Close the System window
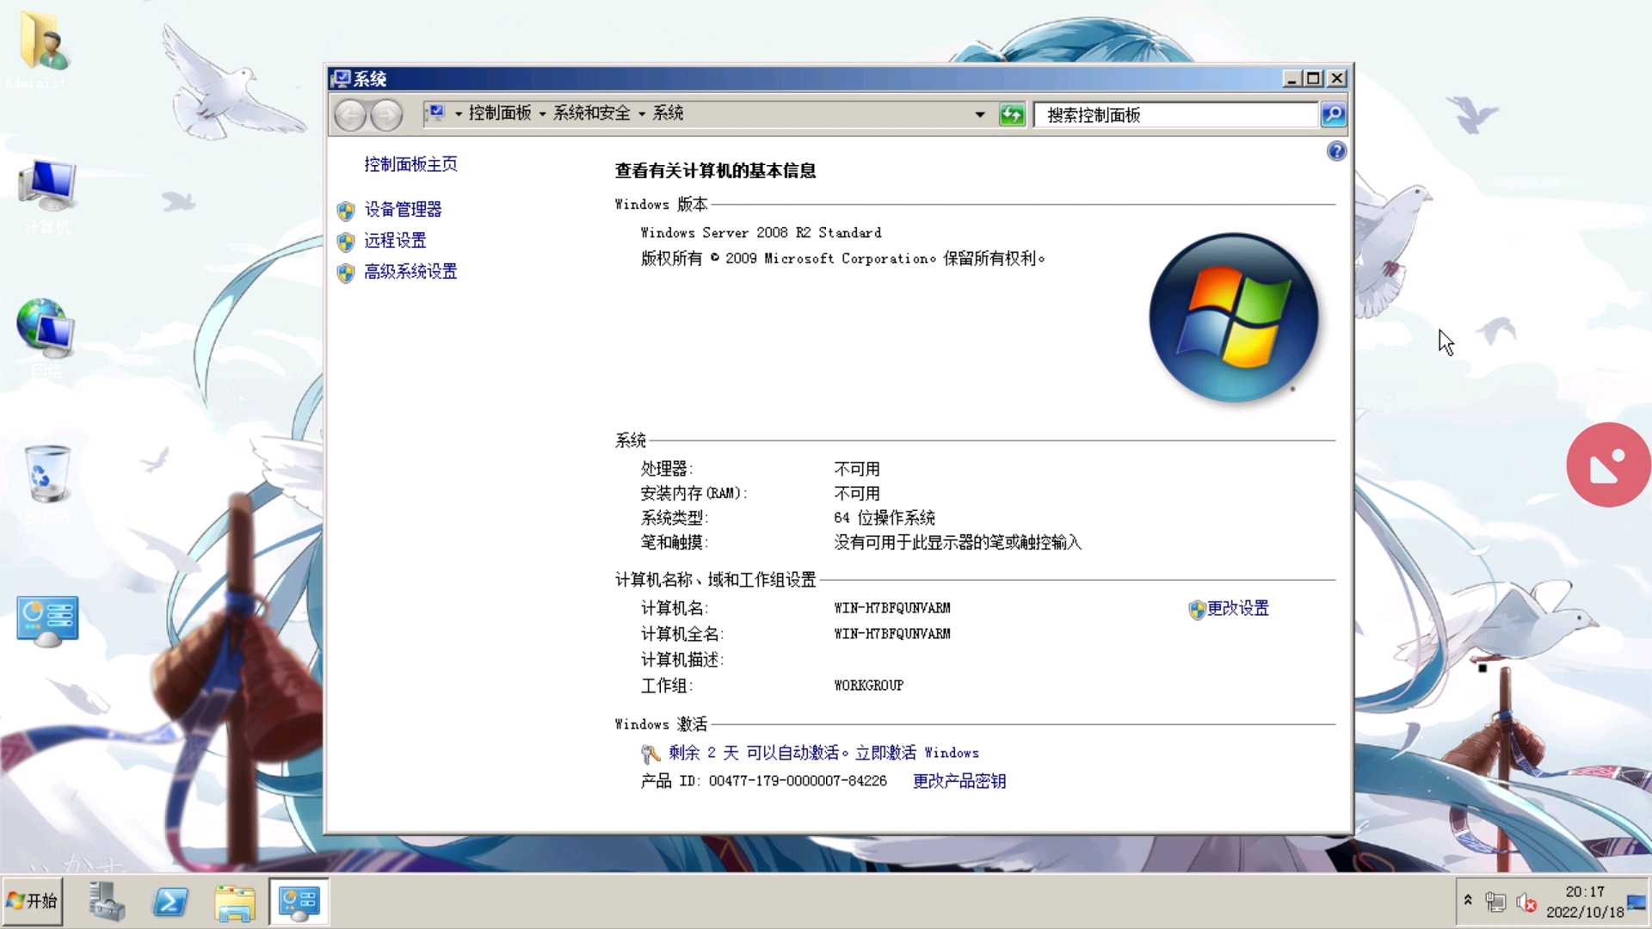 (1337, 78)
